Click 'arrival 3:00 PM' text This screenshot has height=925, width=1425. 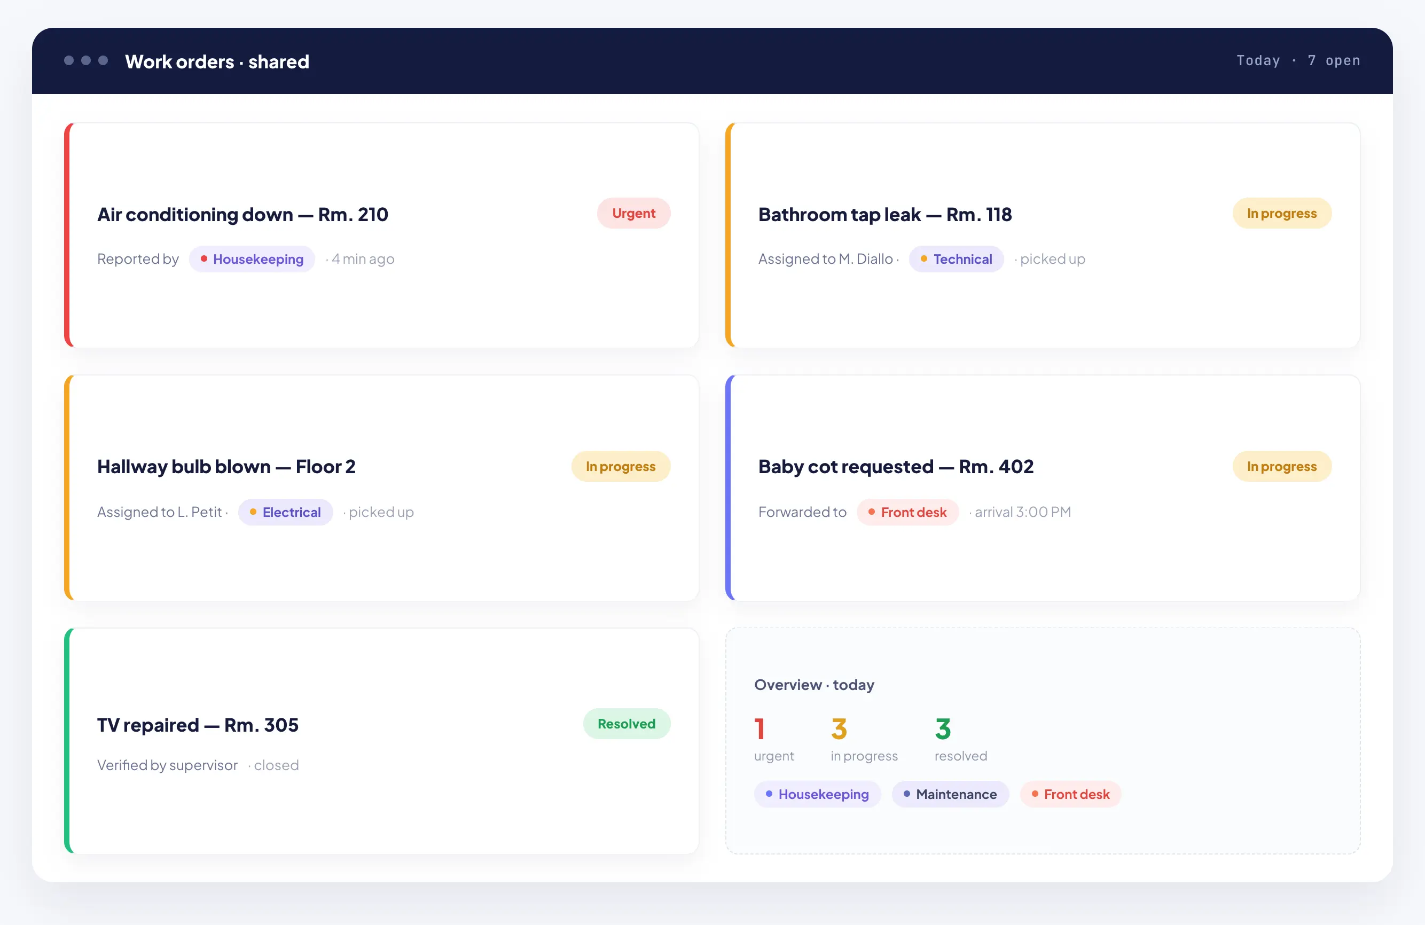1023,513
